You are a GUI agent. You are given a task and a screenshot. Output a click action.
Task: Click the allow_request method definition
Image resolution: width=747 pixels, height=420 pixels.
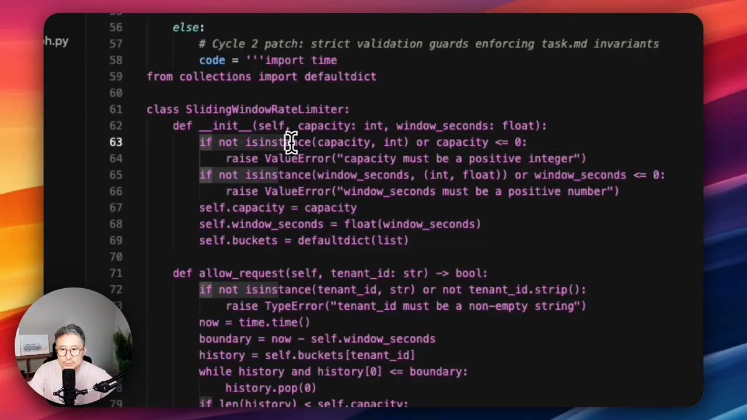[x=330, y=273]
